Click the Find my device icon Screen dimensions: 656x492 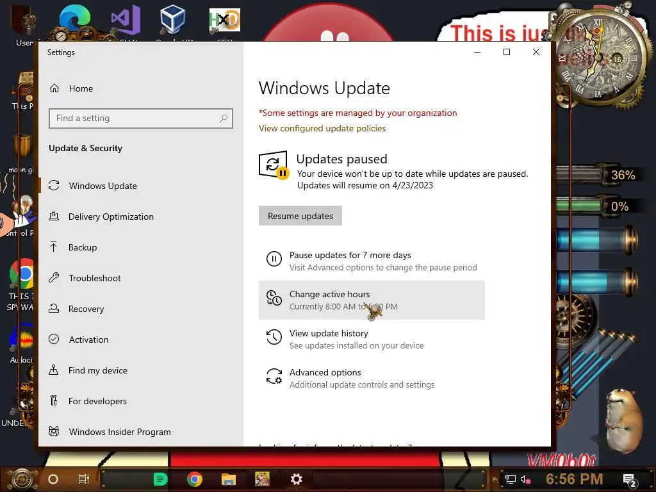(x=54, y=370)
